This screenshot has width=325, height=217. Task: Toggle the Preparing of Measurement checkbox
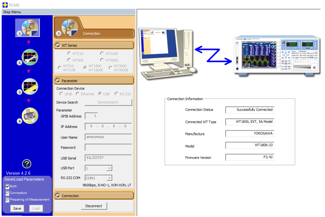7,200
